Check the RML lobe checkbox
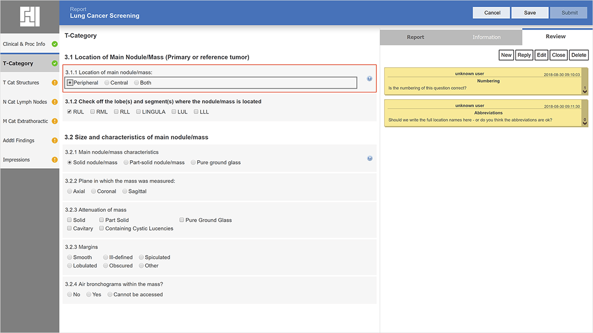 (x=93, y=112)
